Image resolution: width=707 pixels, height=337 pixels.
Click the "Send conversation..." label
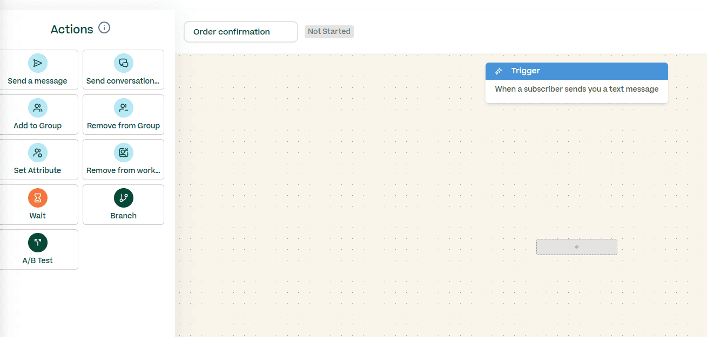pos(123,81)
